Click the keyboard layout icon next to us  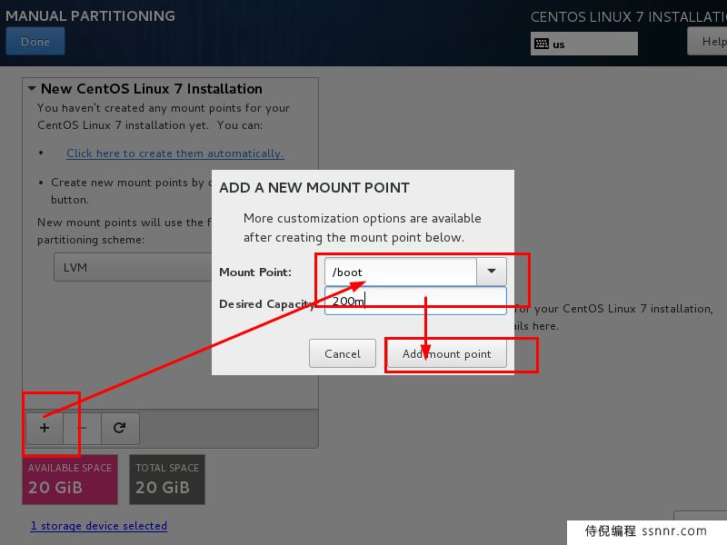tap(541, 44)
